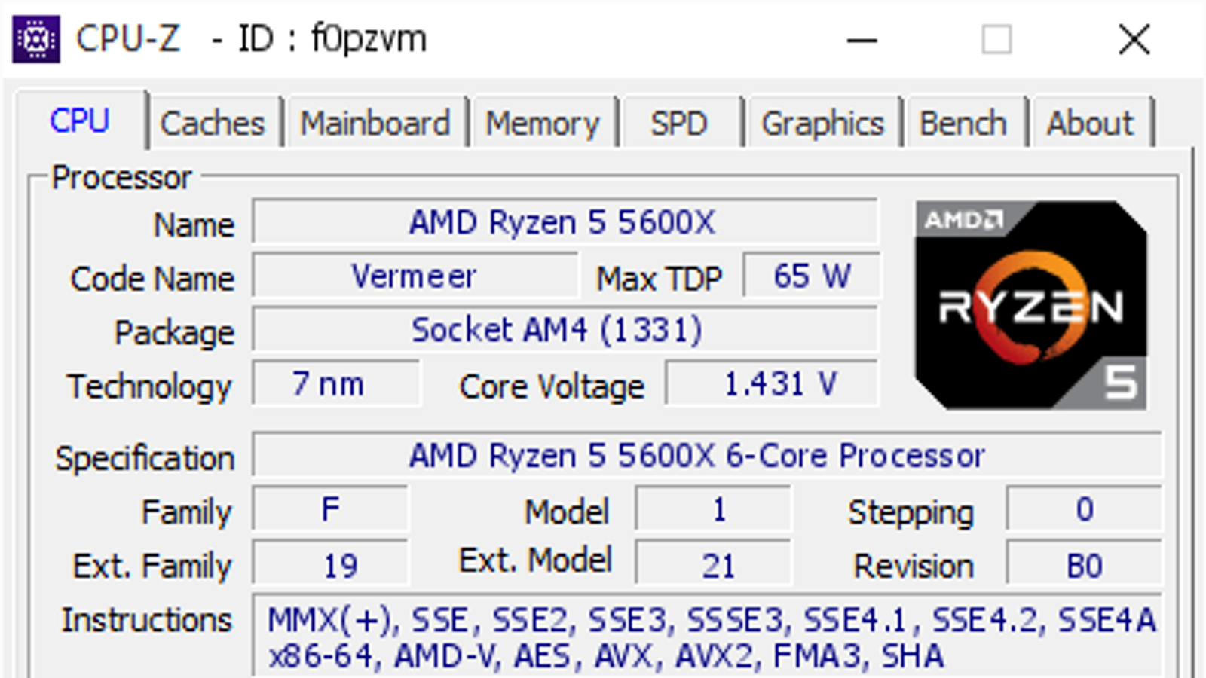This screenshot has width=1206, height=678.
Task: Open the Mainboard tab
Action: pyautogui.click(x=375, y=124)
